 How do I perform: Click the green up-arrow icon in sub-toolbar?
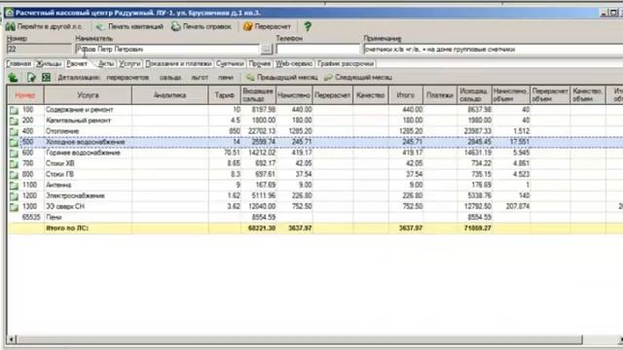[x=13, y=78]
